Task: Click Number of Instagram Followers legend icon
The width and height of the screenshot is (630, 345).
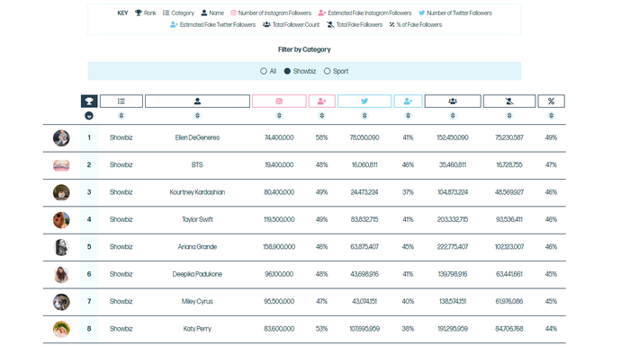Action: point(233,13)
